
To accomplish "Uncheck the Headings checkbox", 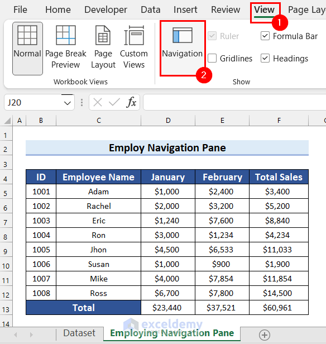I will 265,58.
